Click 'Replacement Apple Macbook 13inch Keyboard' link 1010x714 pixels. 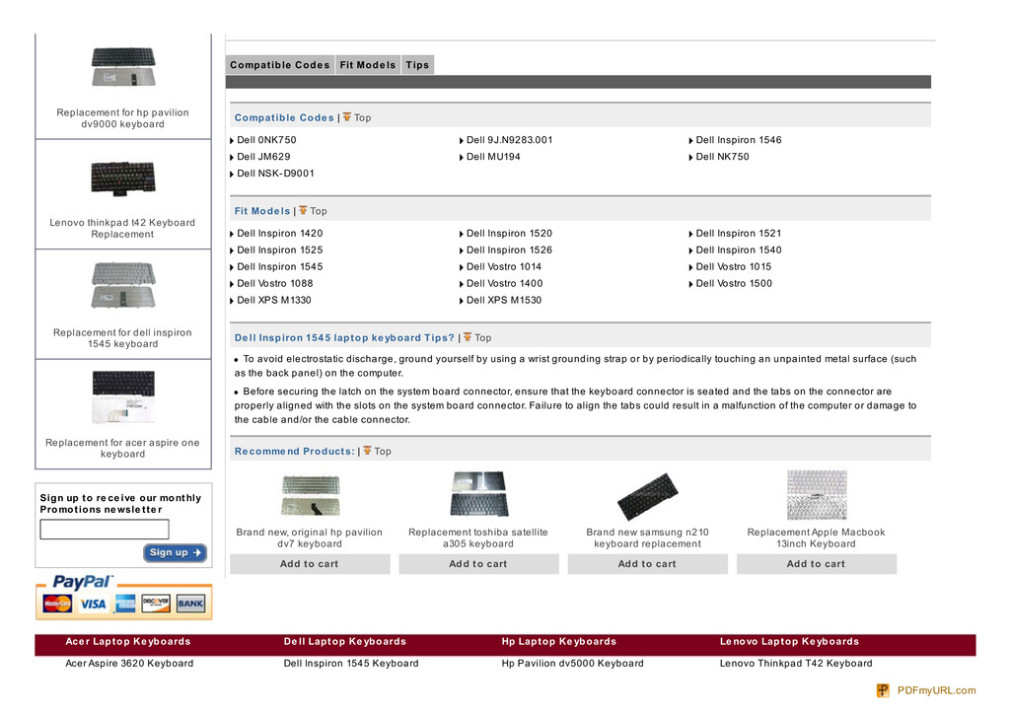(816, 537)
